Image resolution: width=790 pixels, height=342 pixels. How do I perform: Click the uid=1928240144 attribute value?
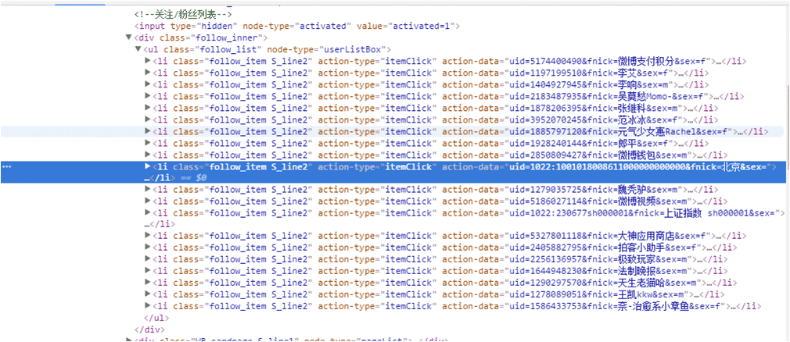point(588,143)
